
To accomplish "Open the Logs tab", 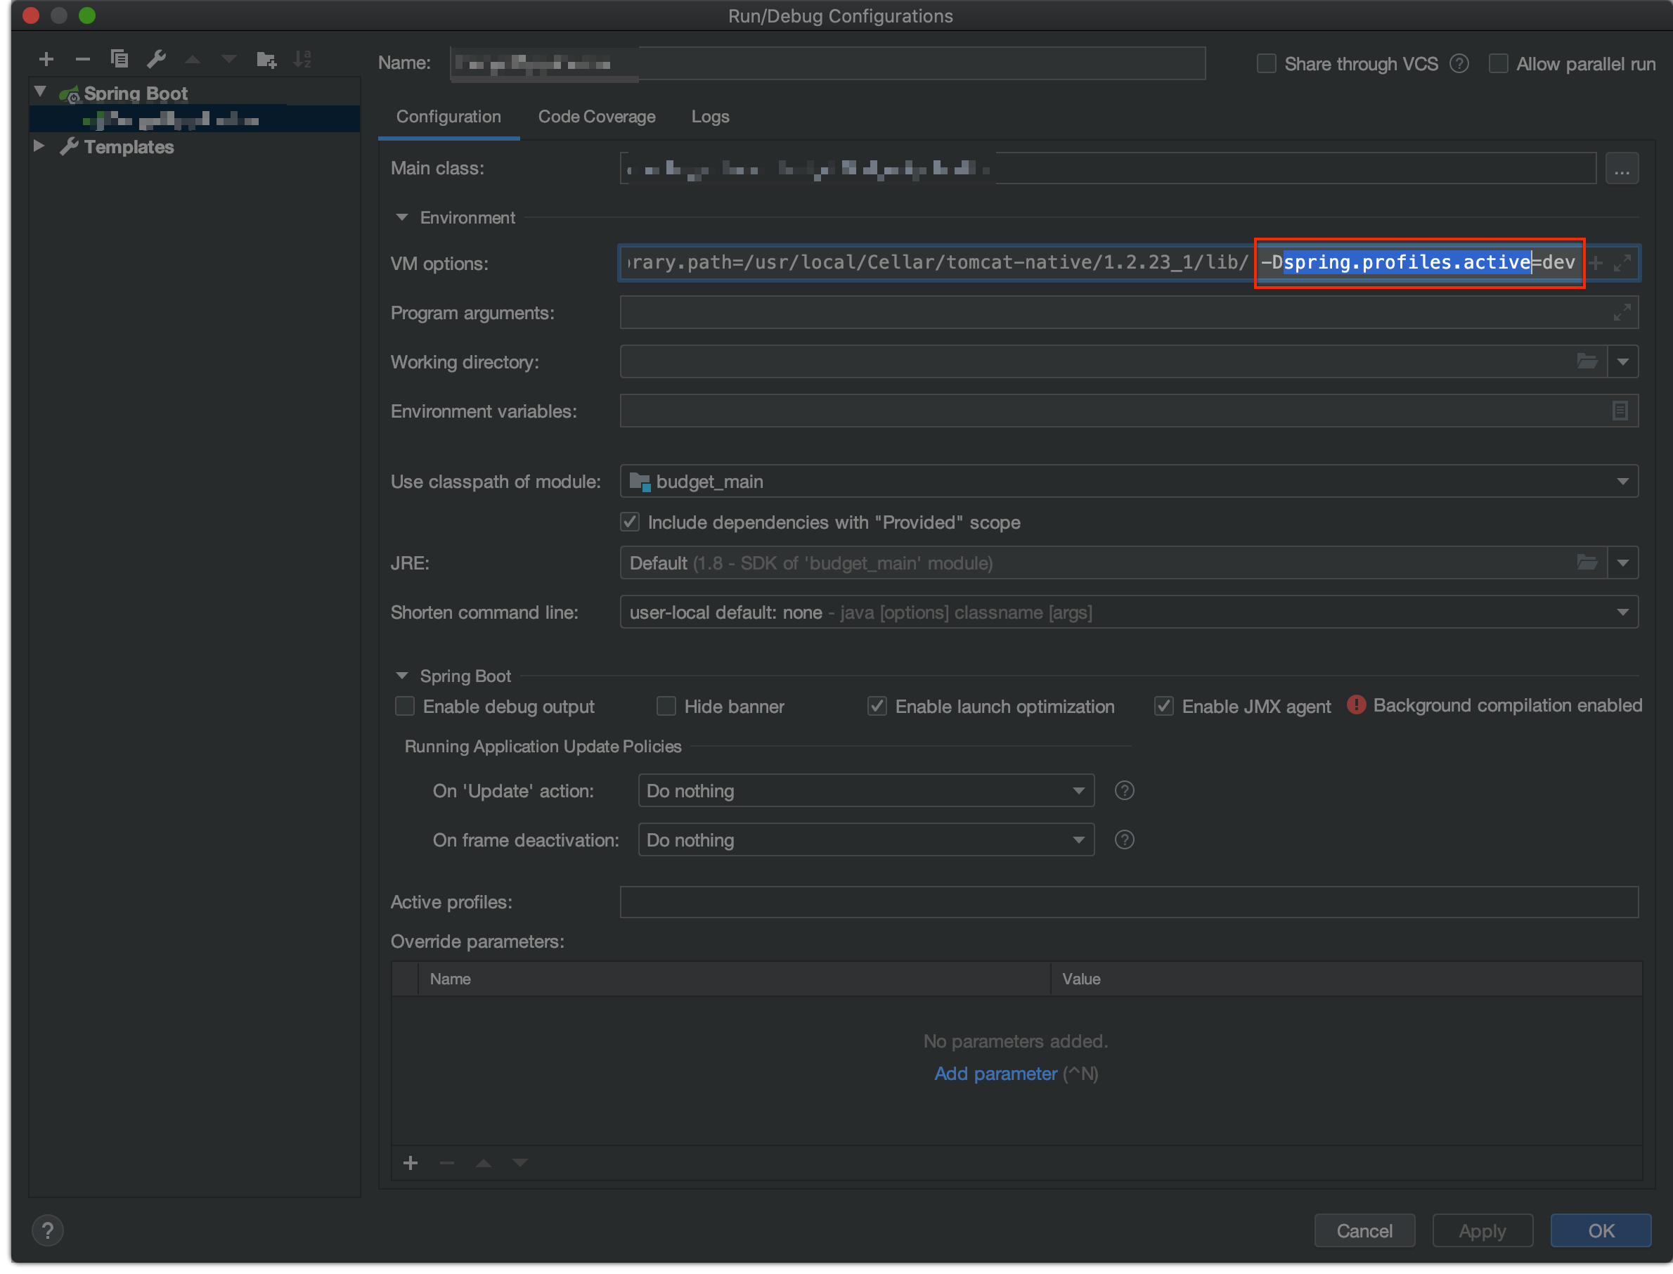I will tap(709, 117).
